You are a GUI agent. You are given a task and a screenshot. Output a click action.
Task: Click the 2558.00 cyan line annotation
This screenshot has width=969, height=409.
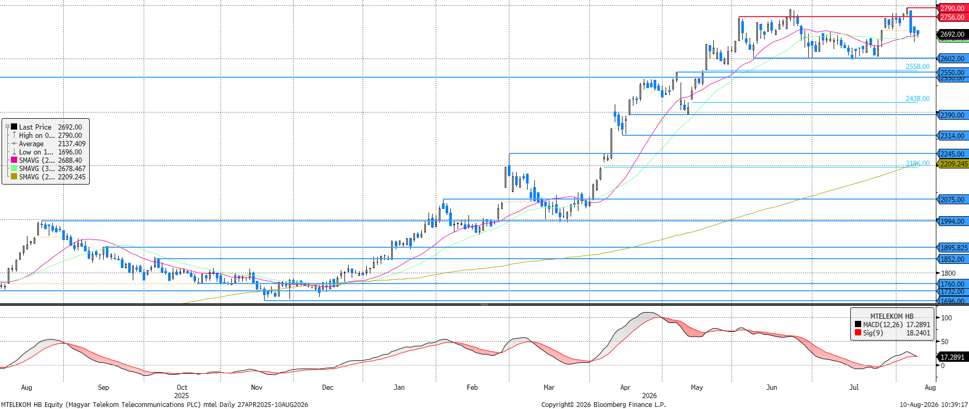pyautogui.click(x=918, y=66)
